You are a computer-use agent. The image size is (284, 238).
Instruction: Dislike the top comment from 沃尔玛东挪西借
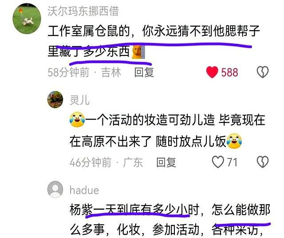click(263, 72)
